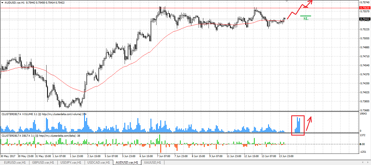Click the 19543 volume scale value
The width and height of the screenshot is (371, 165).
tap(364, 113)
